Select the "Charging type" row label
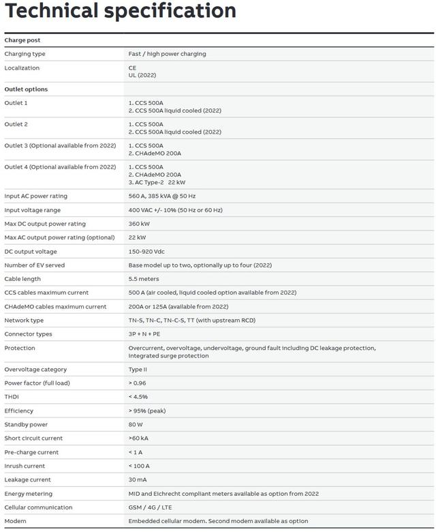Viewport: 436px width, 532px height. [25, 54]
